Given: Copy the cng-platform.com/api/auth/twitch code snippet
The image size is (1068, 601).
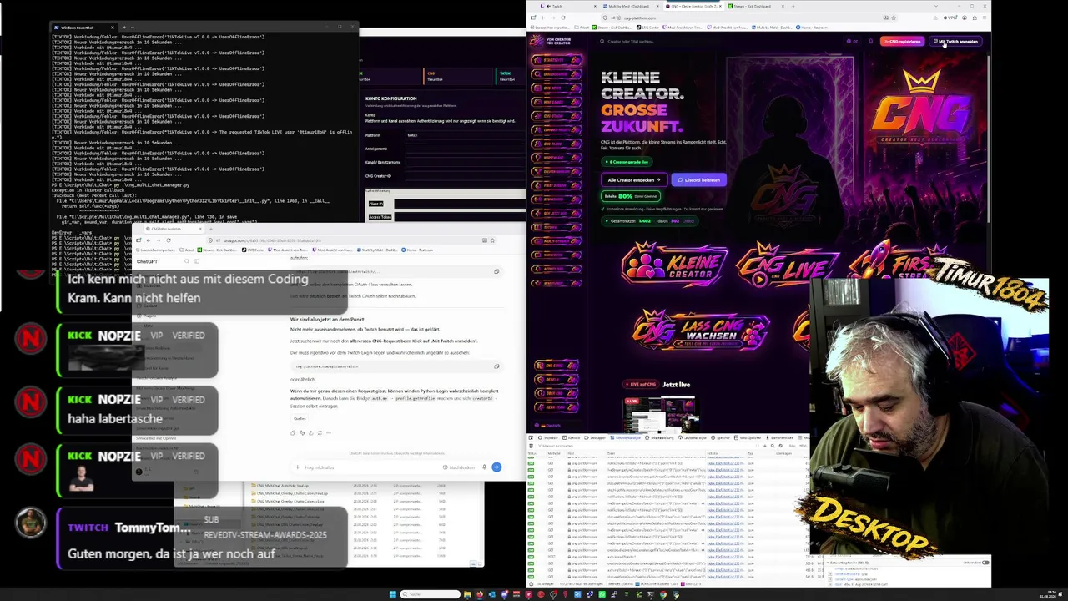Looking at the screenshot, I should tap(496, 366).
